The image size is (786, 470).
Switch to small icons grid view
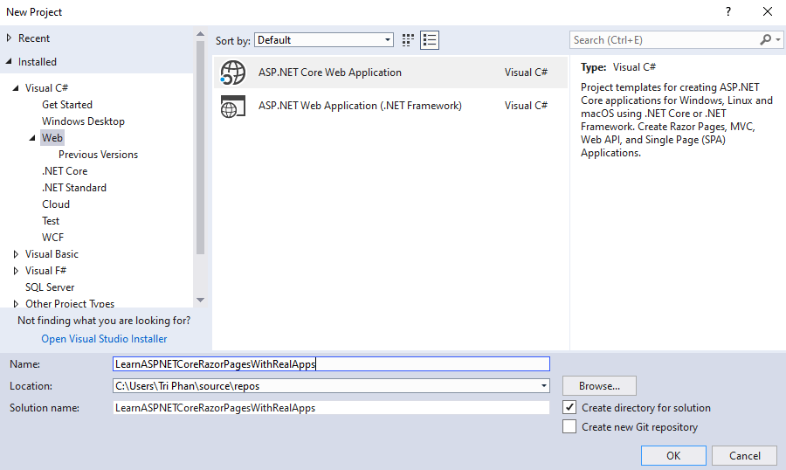408,40
